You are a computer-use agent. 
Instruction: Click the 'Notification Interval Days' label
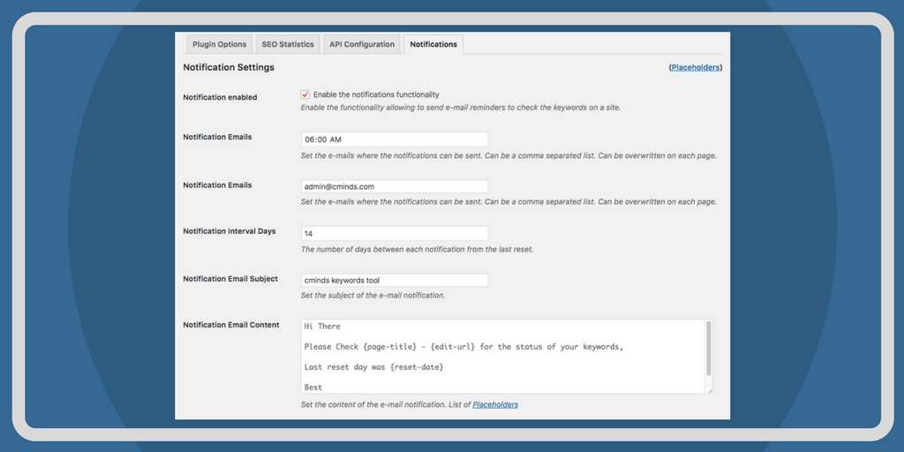coord(230,231)
